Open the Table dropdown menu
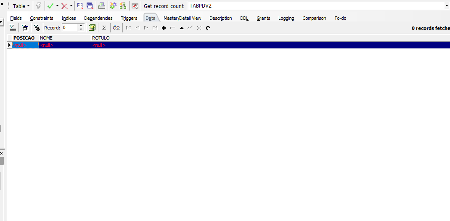The height and width of the screenshot is (221, 450). [21, 6]
